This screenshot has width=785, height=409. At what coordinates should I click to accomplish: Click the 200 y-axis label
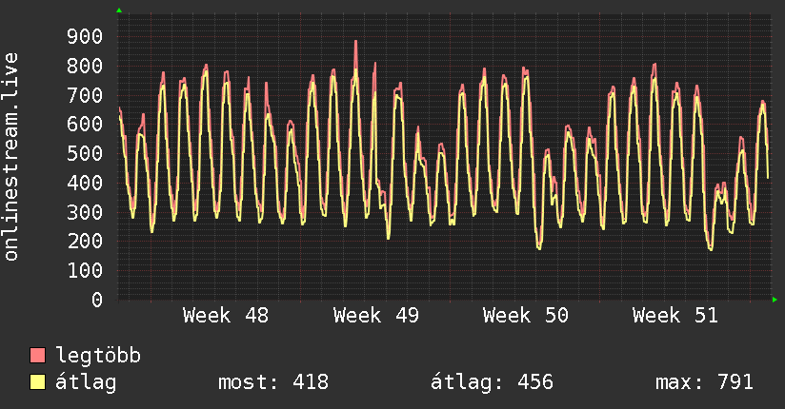pos(85,241)
